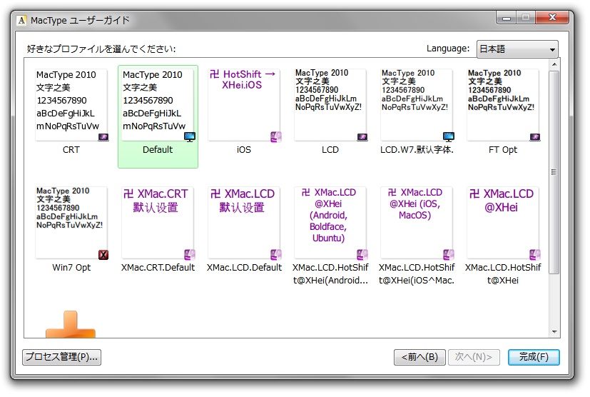This screenshot has height=397, width=590.
Task: Close the MacType ユーザーガイド window
Action: click(x=552, y=17)
